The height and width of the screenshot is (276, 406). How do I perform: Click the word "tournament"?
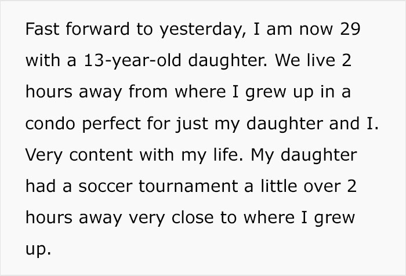[x=188, y=187]
